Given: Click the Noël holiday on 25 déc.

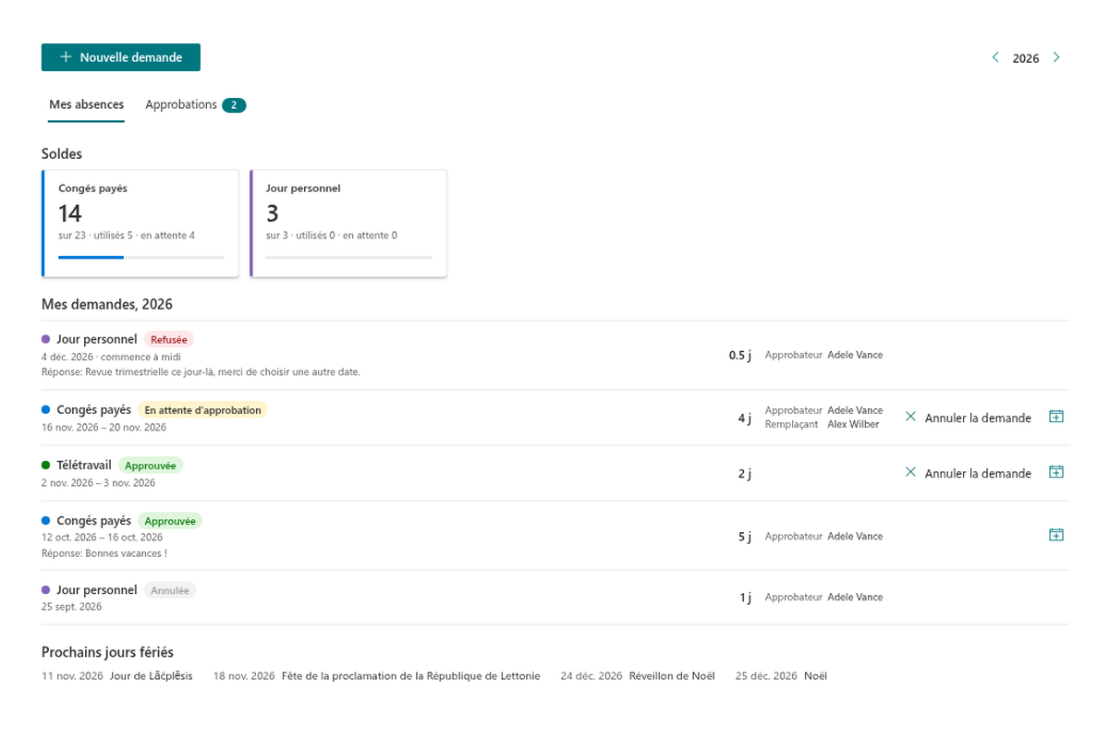Looking at the screenshot, I should point(815,676).
